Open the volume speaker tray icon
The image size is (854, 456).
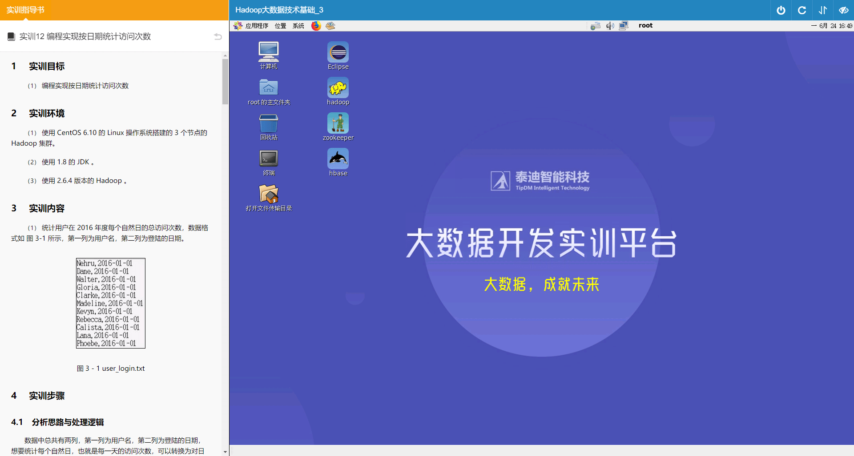[x=610, y=26]
